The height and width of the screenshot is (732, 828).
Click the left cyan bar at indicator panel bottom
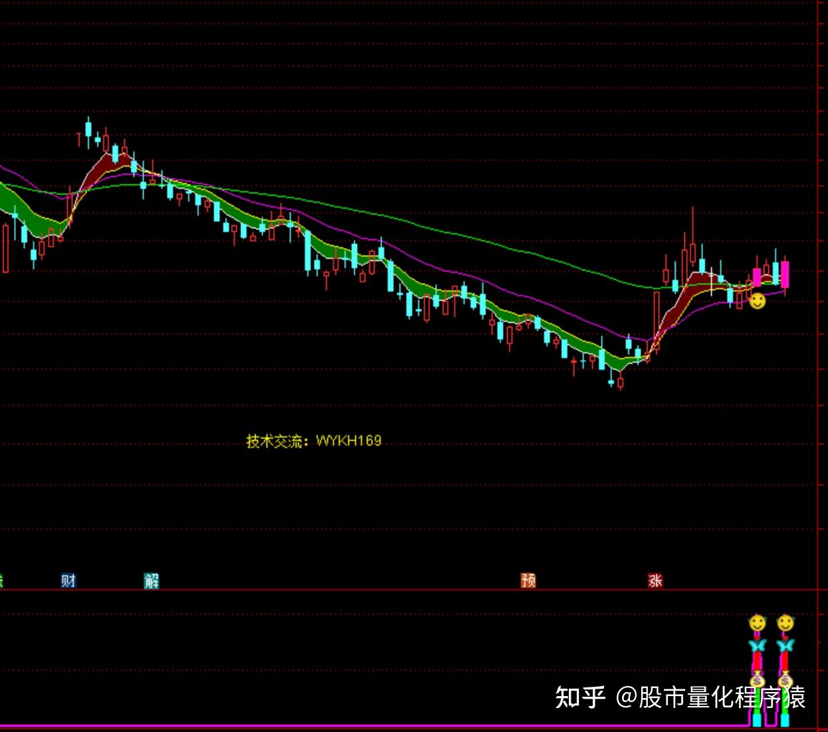click(757, 719)
